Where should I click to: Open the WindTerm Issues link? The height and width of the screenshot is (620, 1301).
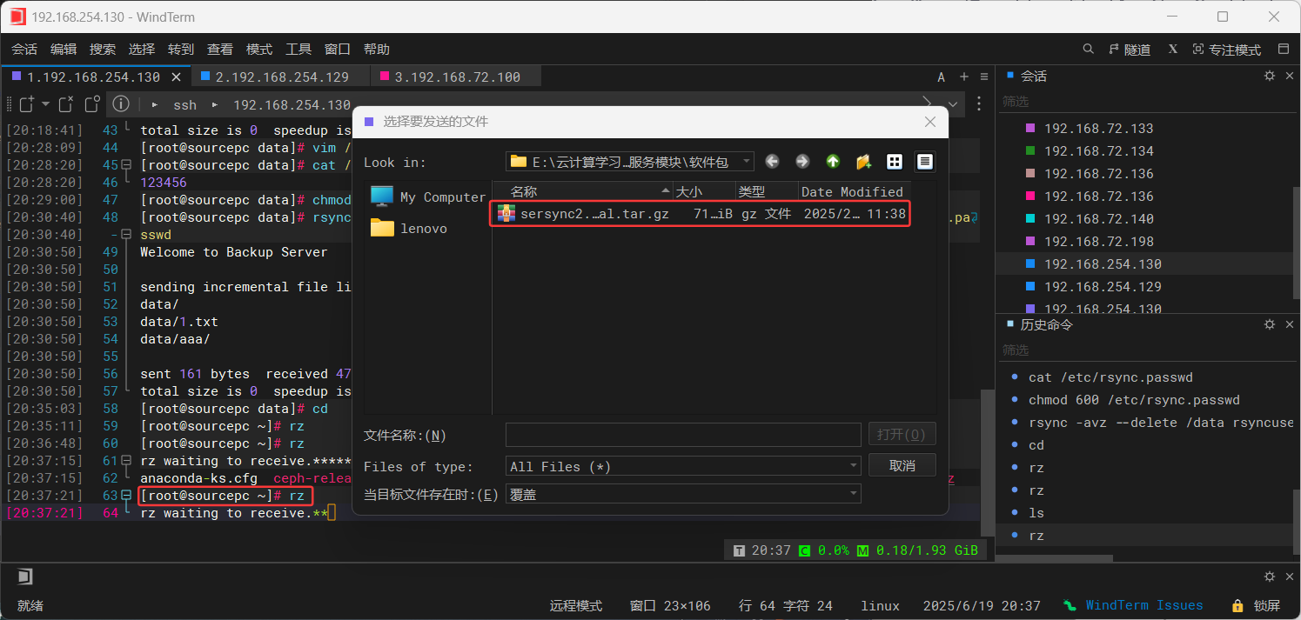pos(1143,604)
